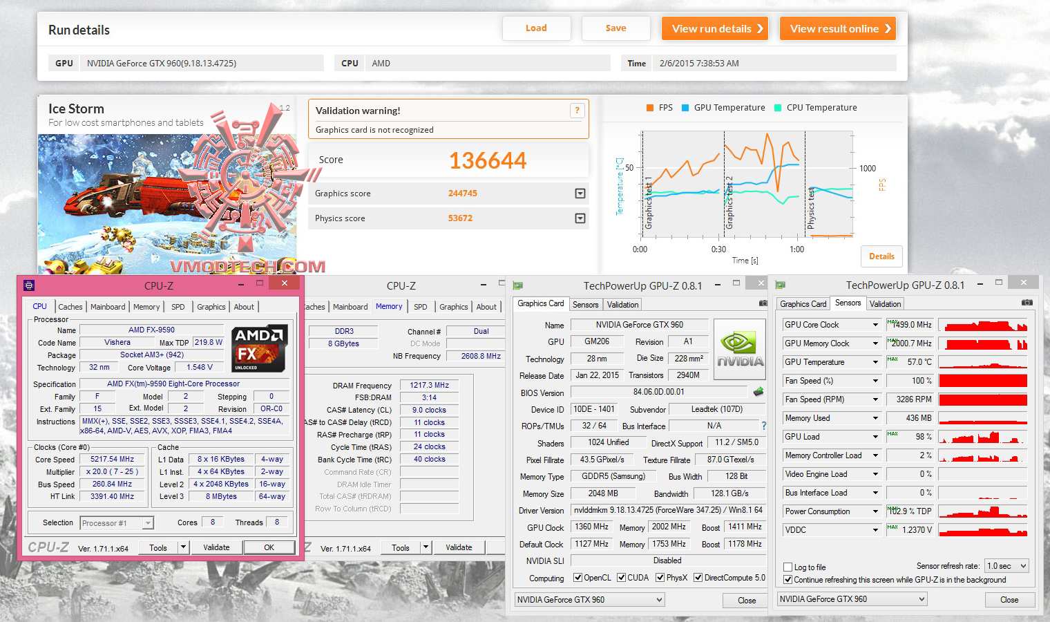Click the View run details button
This screenshot has height=622, width=1050.
pos(715,28)
